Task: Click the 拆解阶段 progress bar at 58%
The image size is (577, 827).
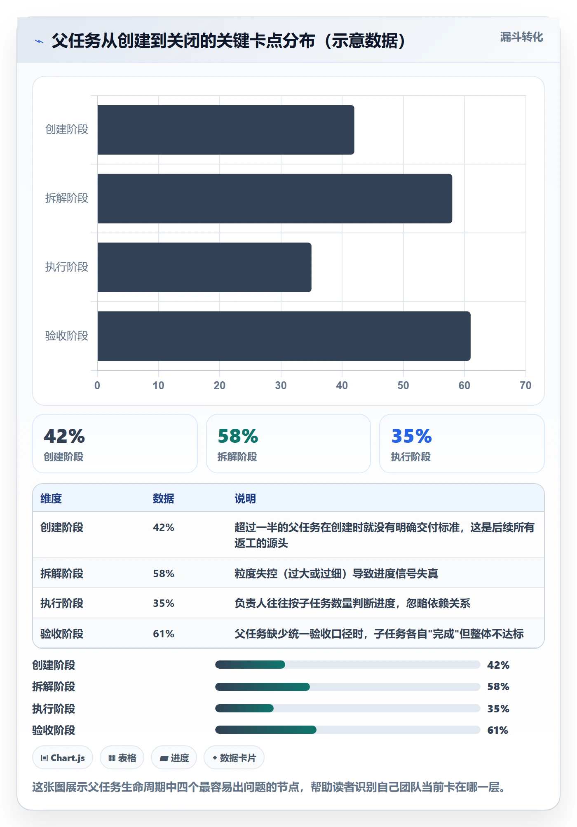Action: coord(347,686)
